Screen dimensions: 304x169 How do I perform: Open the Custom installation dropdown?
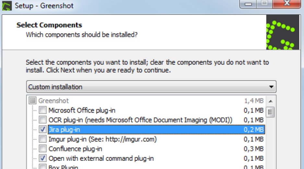[151, 87]
